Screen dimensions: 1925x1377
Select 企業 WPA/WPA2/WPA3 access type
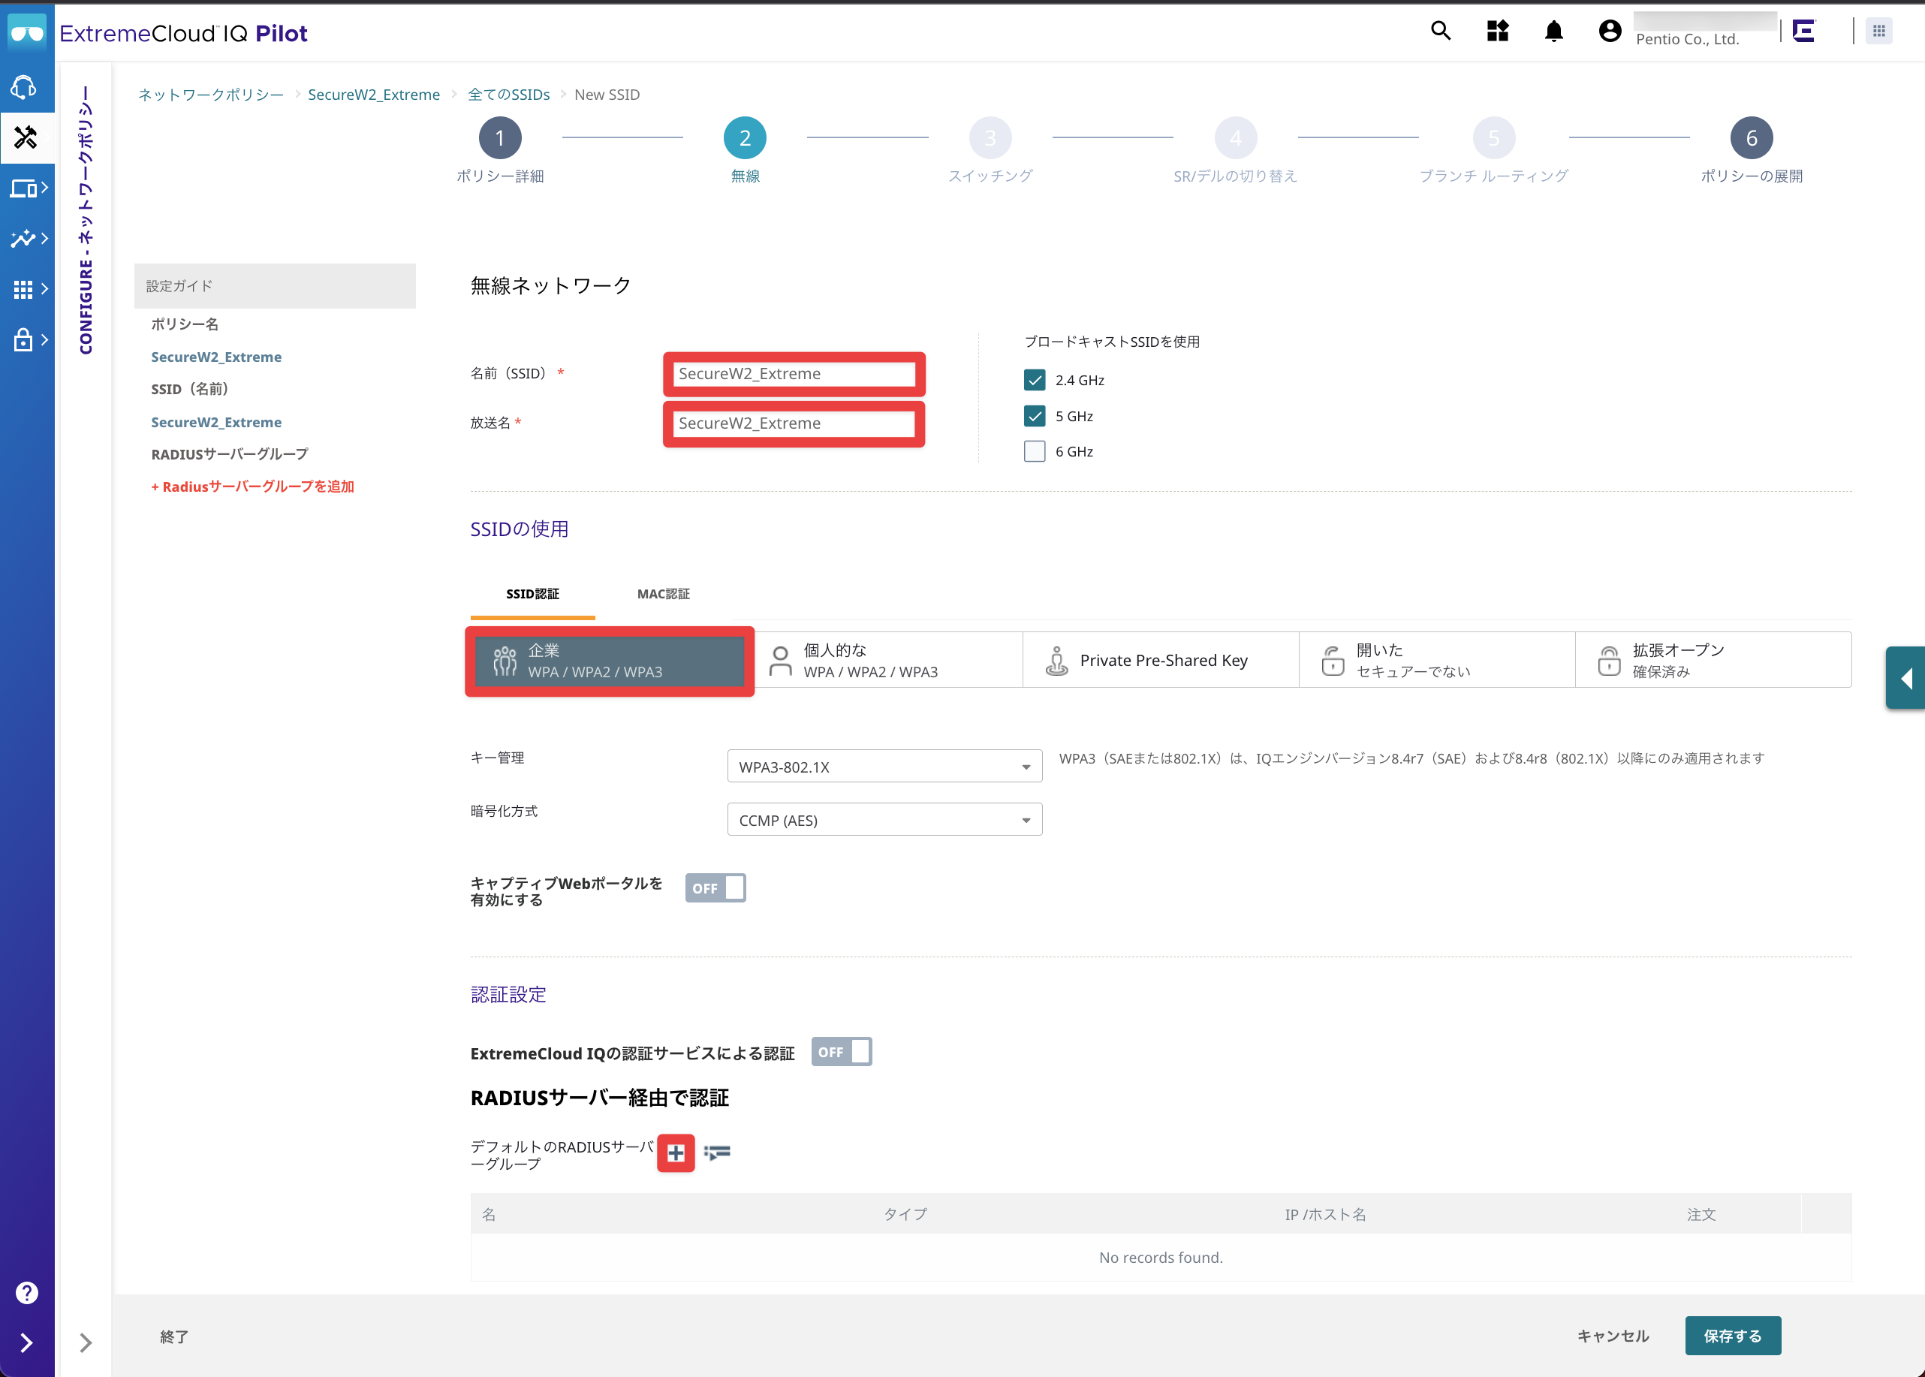610,661
